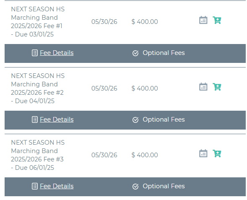Click list icon beside Fee #1 Fee Details
This screenshot has width=247, height=200.
(x=35, y=53)
